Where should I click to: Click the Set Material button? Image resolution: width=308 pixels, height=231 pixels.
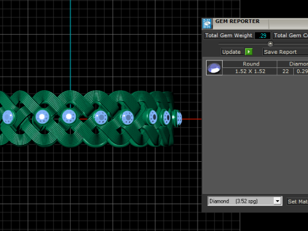[297, 201]
